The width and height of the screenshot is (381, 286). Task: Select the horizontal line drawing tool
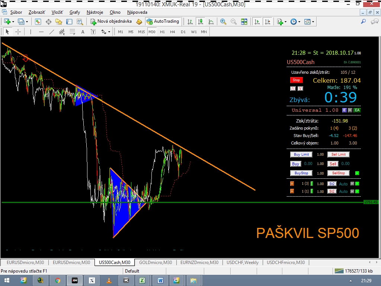coord(41,32)
